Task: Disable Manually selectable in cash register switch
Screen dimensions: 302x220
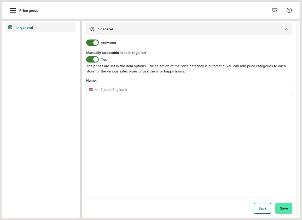Action: (x=92, y=59)
